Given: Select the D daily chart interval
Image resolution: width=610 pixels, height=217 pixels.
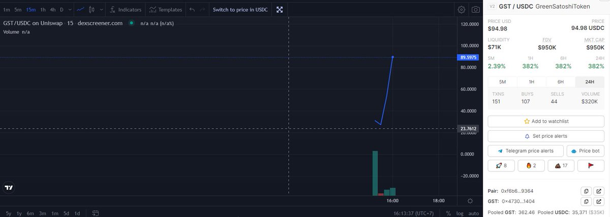Looking at the screenshot, I should tap(62, 10).
